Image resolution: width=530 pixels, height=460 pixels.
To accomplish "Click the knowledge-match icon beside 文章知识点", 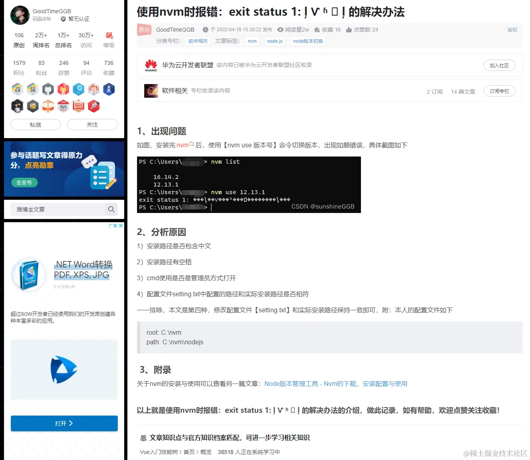I will (x=143, y=438).
